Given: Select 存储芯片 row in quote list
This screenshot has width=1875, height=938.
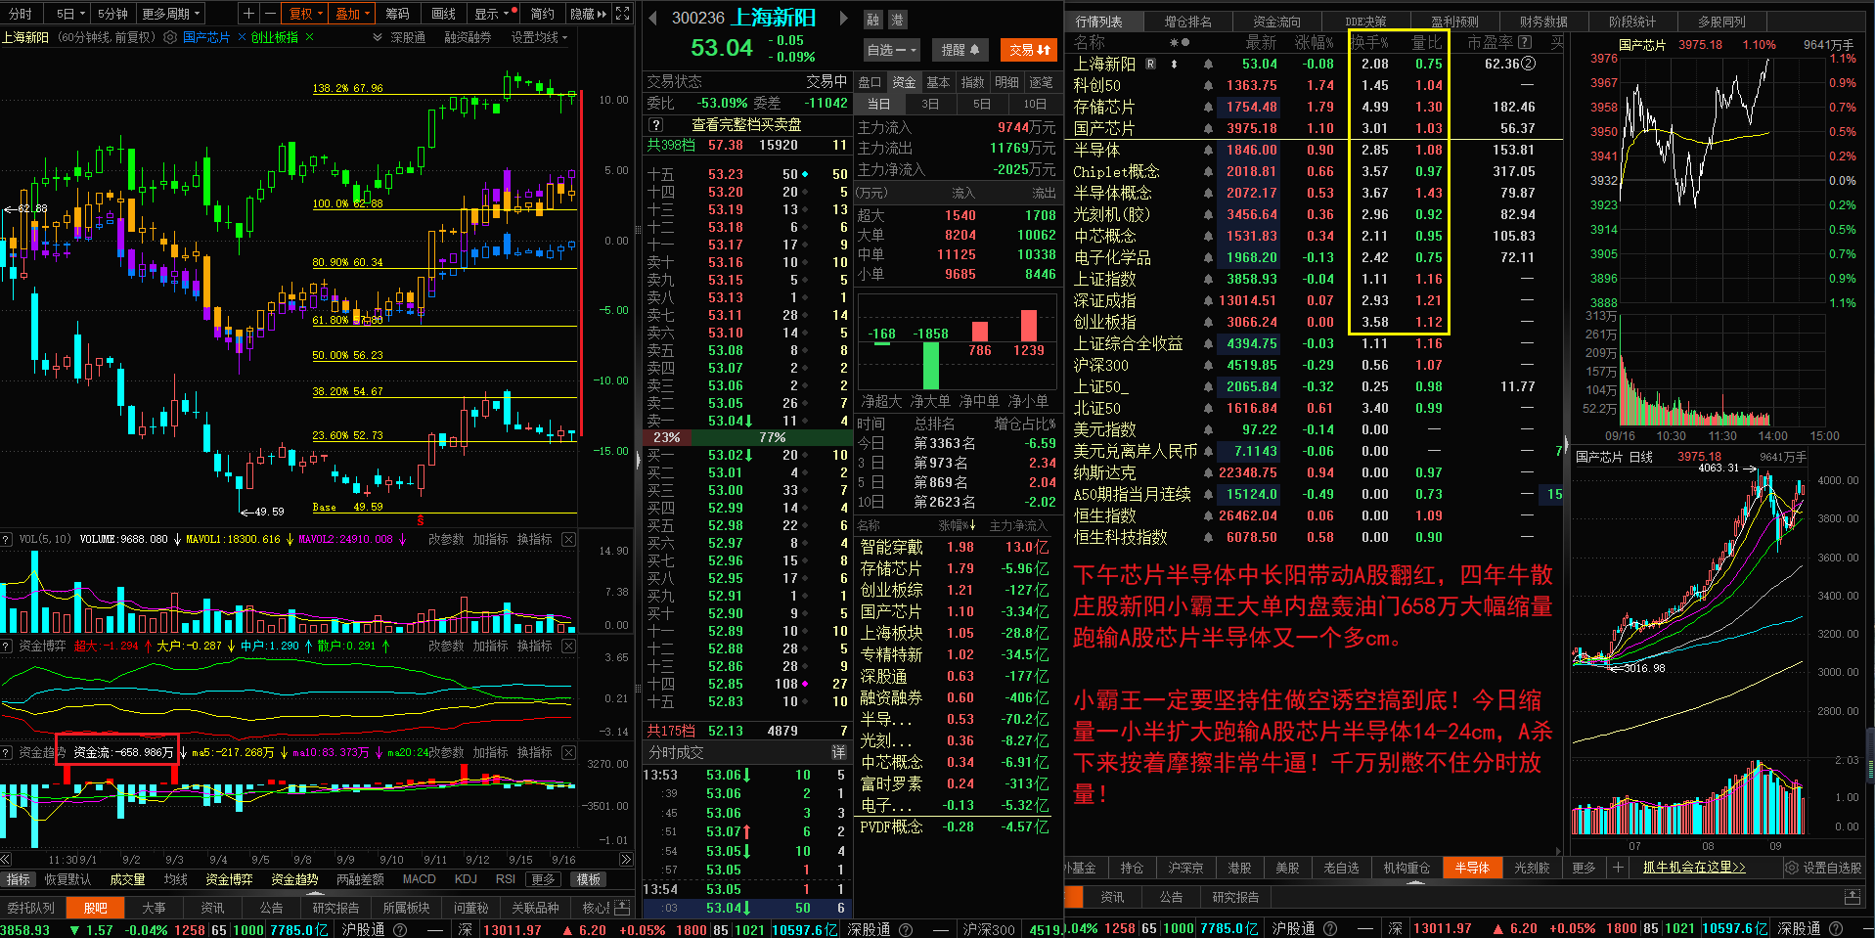Looking at the screenshot, I should point(1314,107).
